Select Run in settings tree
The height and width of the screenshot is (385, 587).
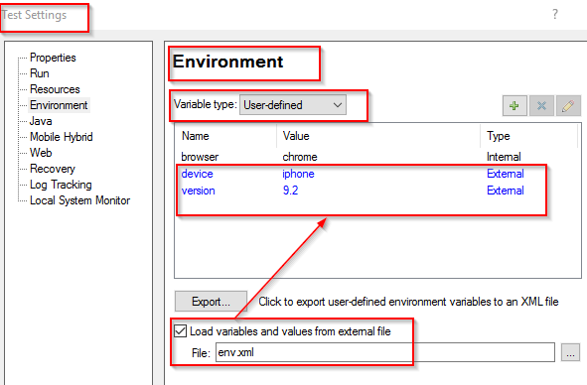[40, 73]
